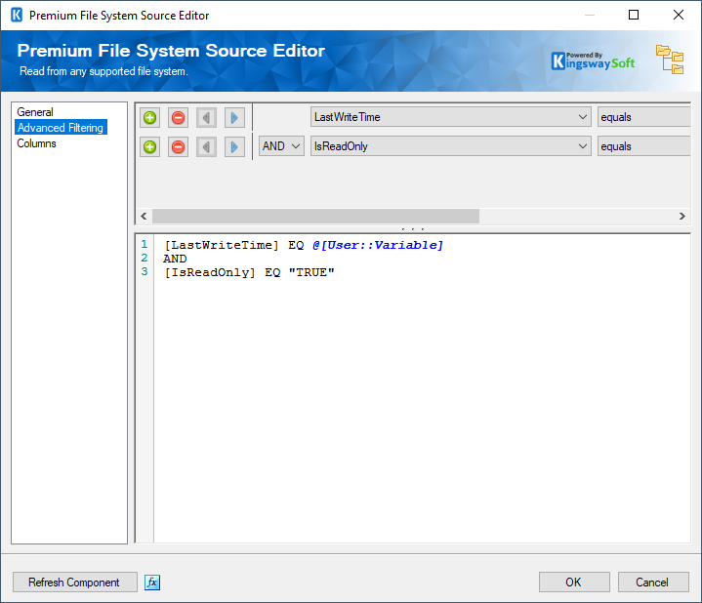Maximize the editor window
This screenshot has width=702, height=603.
pos(634,15)
